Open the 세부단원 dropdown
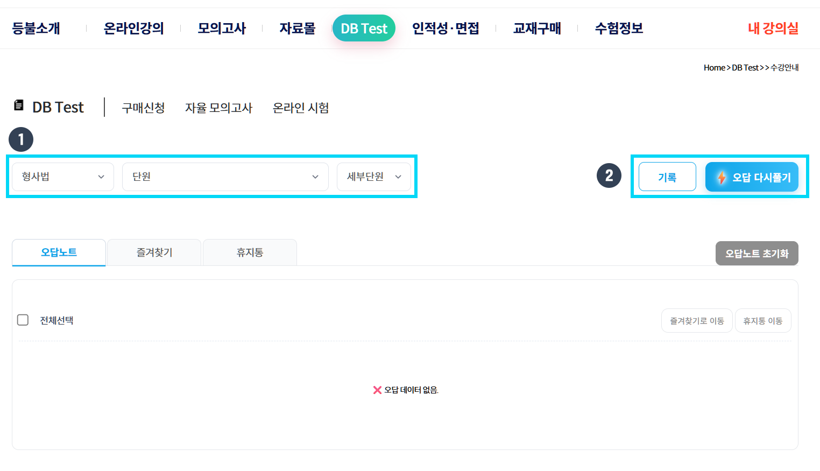The height and width of the screenshot is (471, 820). (373, 177)
